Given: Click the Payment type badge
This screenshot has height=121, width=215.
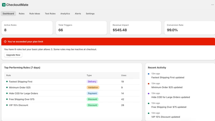Looking at the screenshot, I should coord(92,93).
